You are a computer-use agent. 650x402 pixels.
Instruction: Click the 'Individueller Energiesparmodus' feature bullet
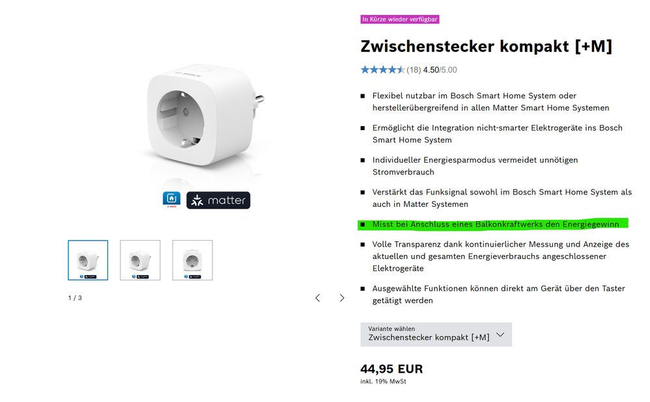click(475, 166)
